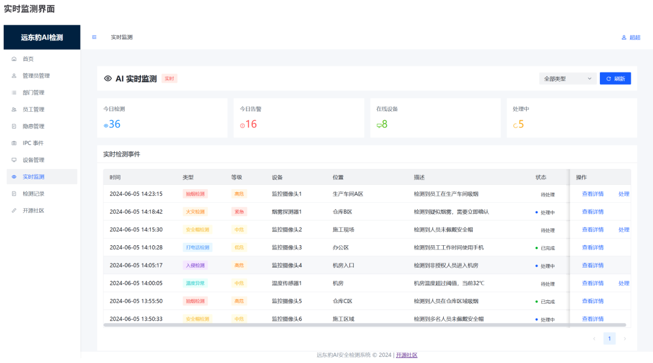Click the sidebar collapse hamburger icon
653x363 pixels.
94,37
